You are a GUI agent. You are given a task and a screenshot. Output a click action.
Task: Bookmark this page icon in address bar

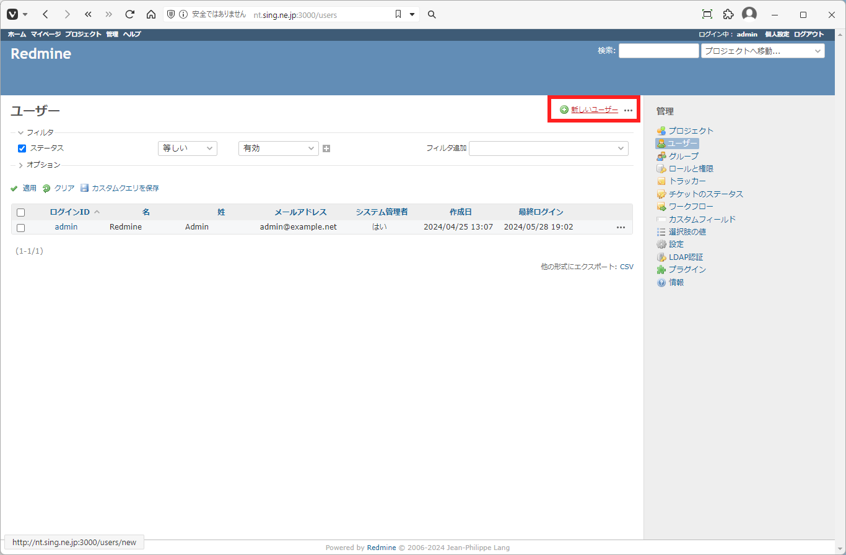coord(398,14)
